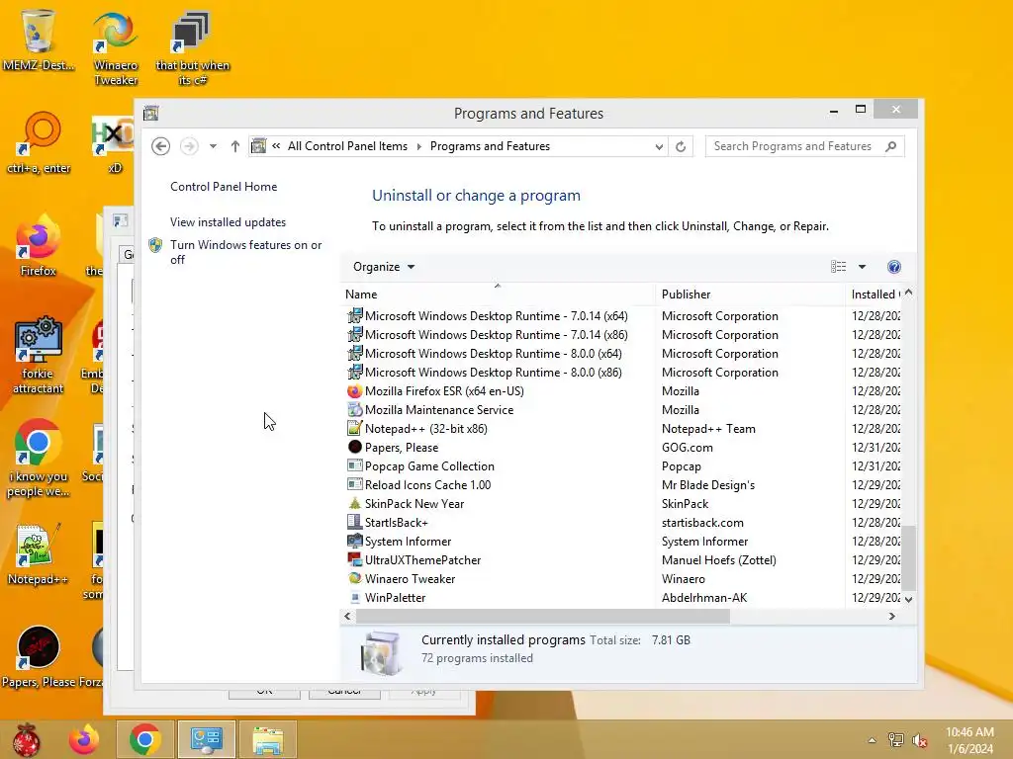Select the SkinPack New Year tree icon
This screenshot has width=1013, height=759.
click(355, 503)
